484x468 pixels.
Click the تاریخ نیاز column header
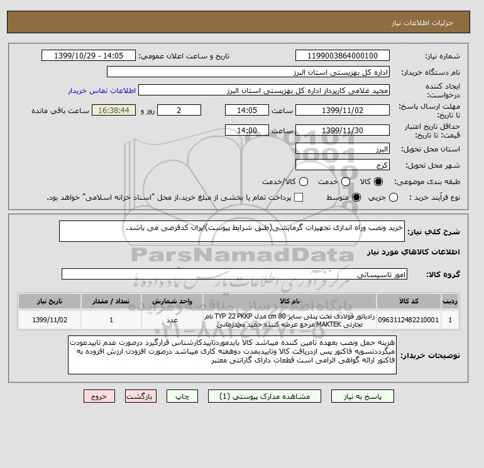point(50,301)
